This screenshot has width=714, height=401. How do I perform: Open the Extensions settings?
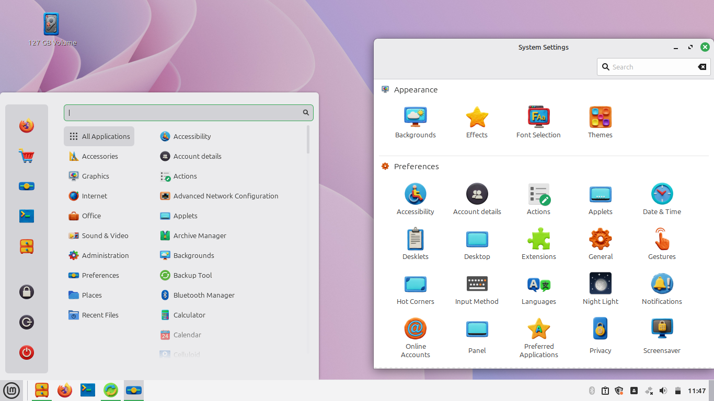538,244
